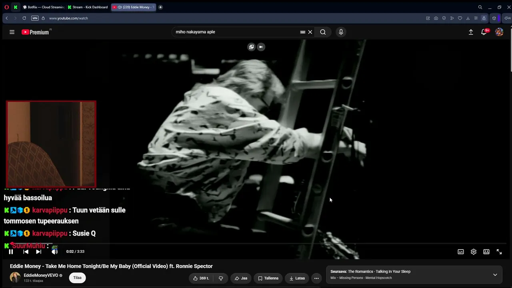
Task: Open the Easy Setup sliders menu
Action: click(x=476, y=18)
